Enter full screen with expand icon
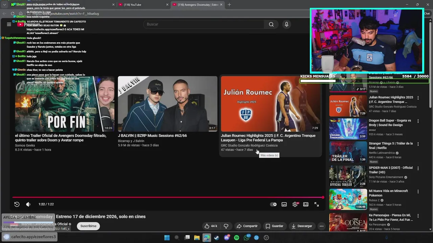Screen dimensions: 433x243 [x=317, y=204]
